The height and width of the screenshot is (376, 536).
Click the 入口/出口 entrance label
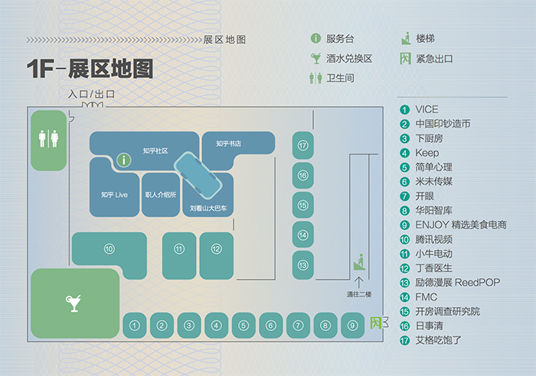point(91,94)
